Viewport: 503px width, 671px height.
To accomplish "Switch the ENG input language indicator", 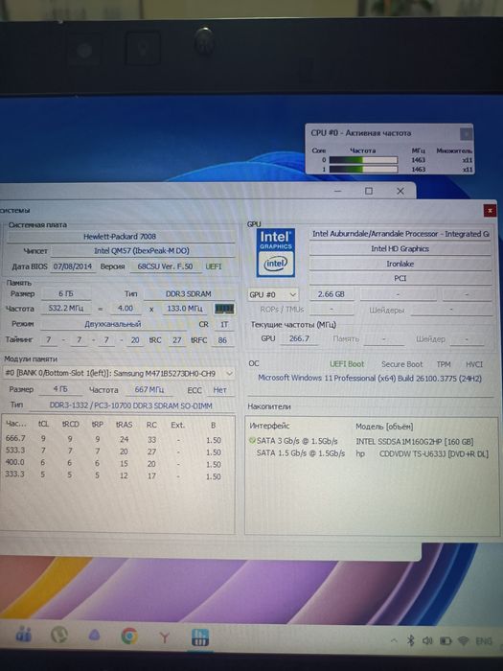I will coord(484,641).
